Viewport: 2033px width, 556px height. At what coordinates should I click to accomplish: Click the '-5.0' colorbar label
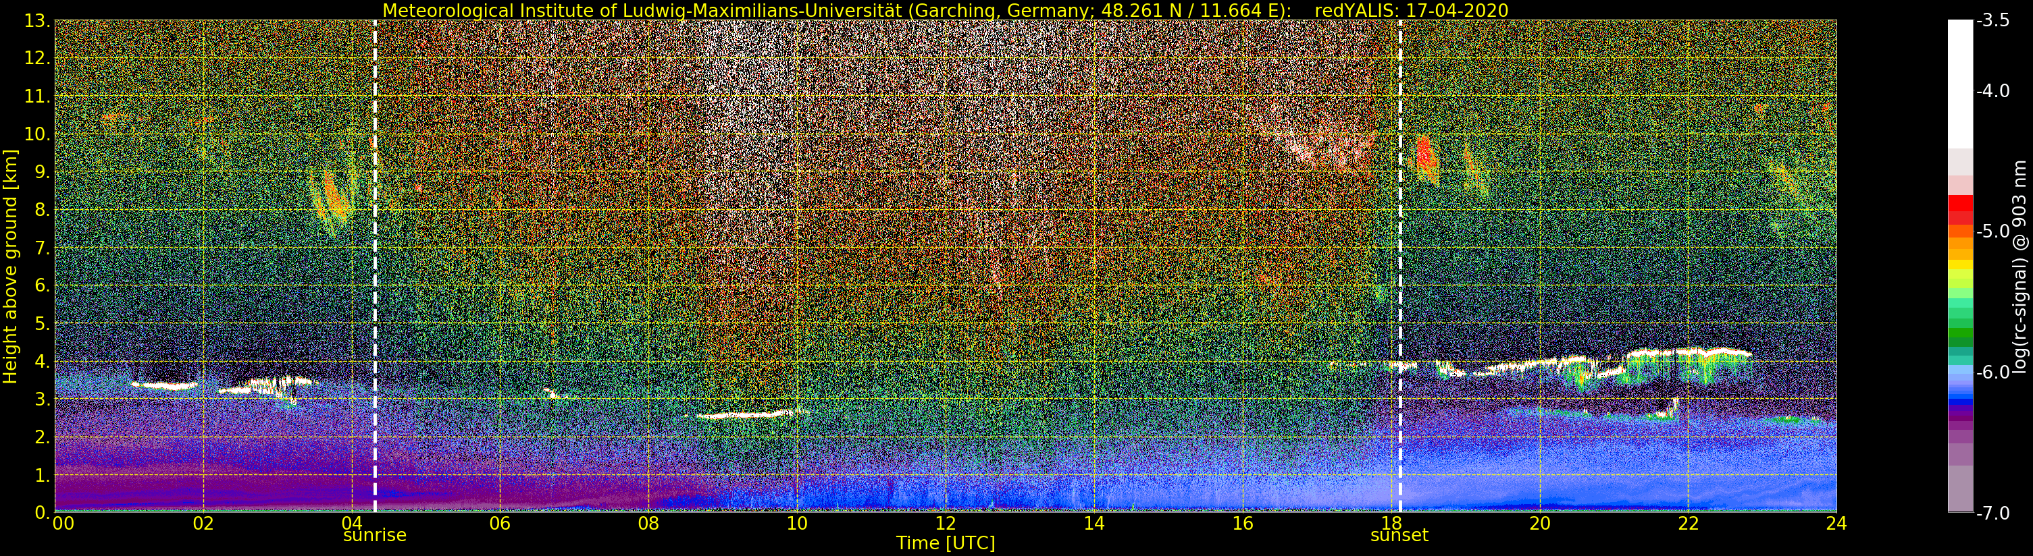coord(1992,232)
